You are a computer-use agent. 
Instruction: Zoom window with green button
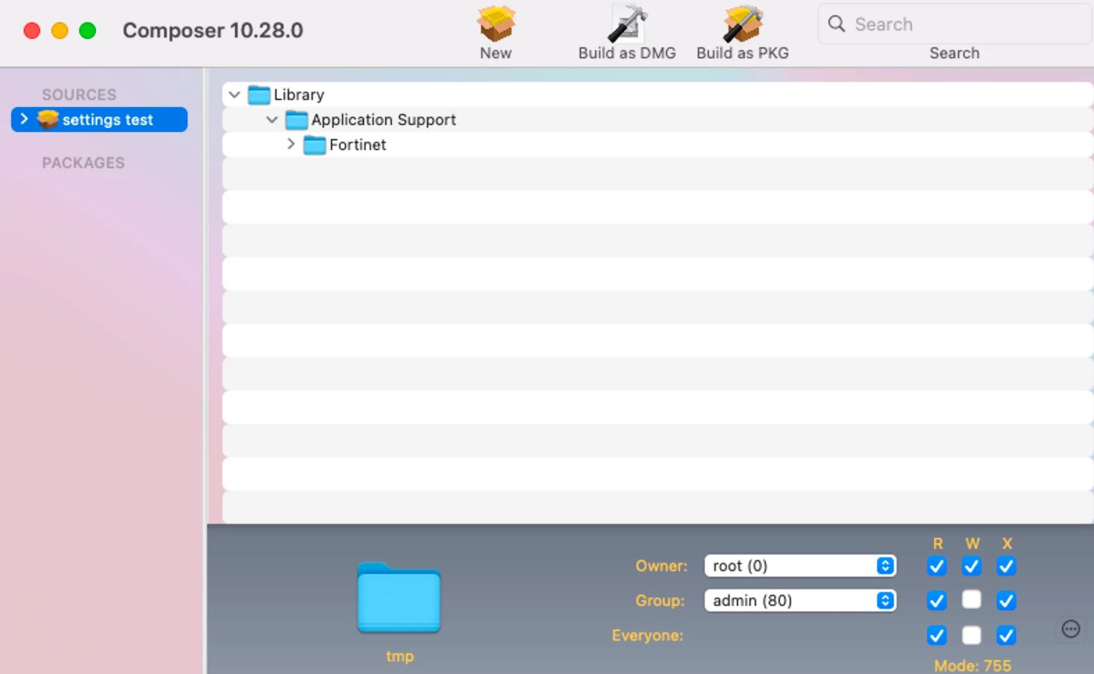click(88, 31)
